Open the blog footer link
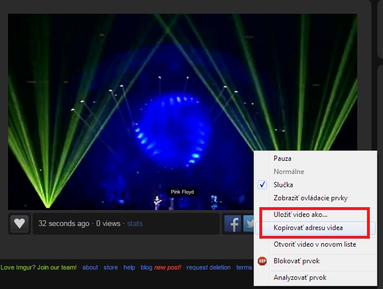This screenshot has height=289, width=383. [x=147, y=267]
